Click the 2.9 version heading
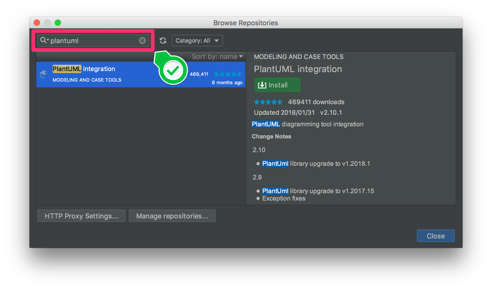The width and height of the screenshot is (492, 290). (257, 177)
